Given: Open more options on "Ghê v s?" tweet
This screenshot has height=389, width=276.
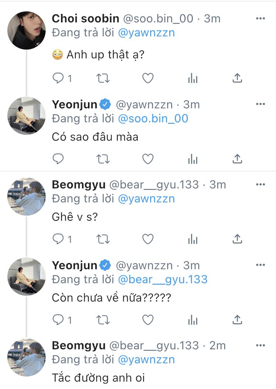Looking at the screenshot, I should [260, 185].
